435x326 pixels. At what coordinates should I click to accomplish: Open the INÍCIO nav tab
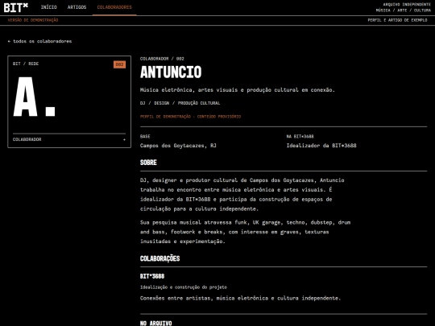pos(49,7)
